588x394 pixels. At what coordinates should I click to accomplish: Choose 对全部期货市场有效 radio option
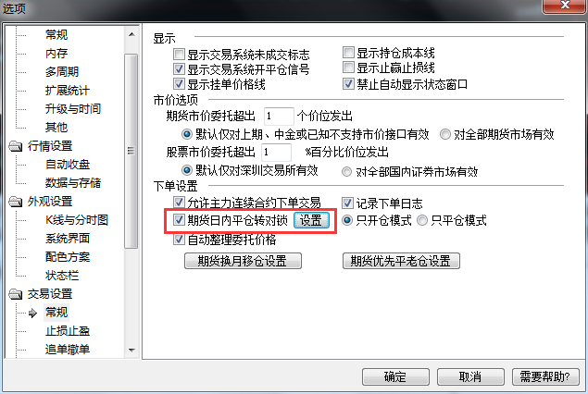click(x=445, y=134)
